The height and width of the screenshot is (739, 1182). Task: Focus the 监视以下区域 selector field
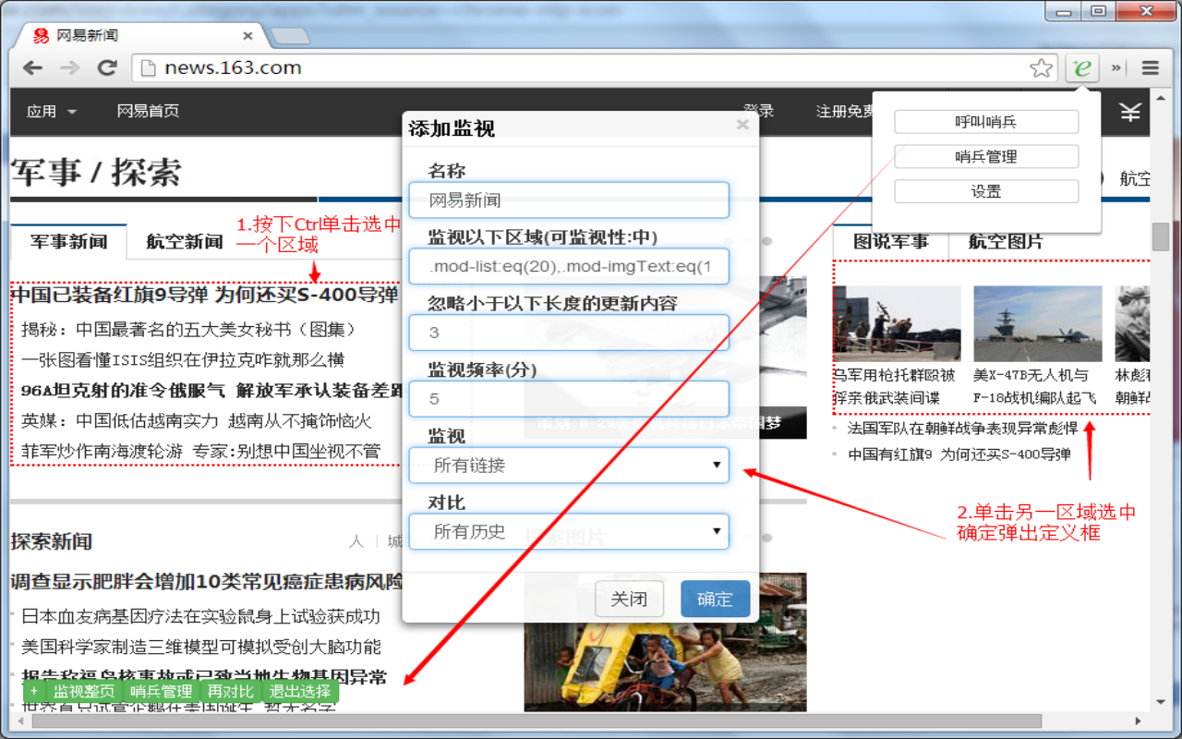click(569, 266)
